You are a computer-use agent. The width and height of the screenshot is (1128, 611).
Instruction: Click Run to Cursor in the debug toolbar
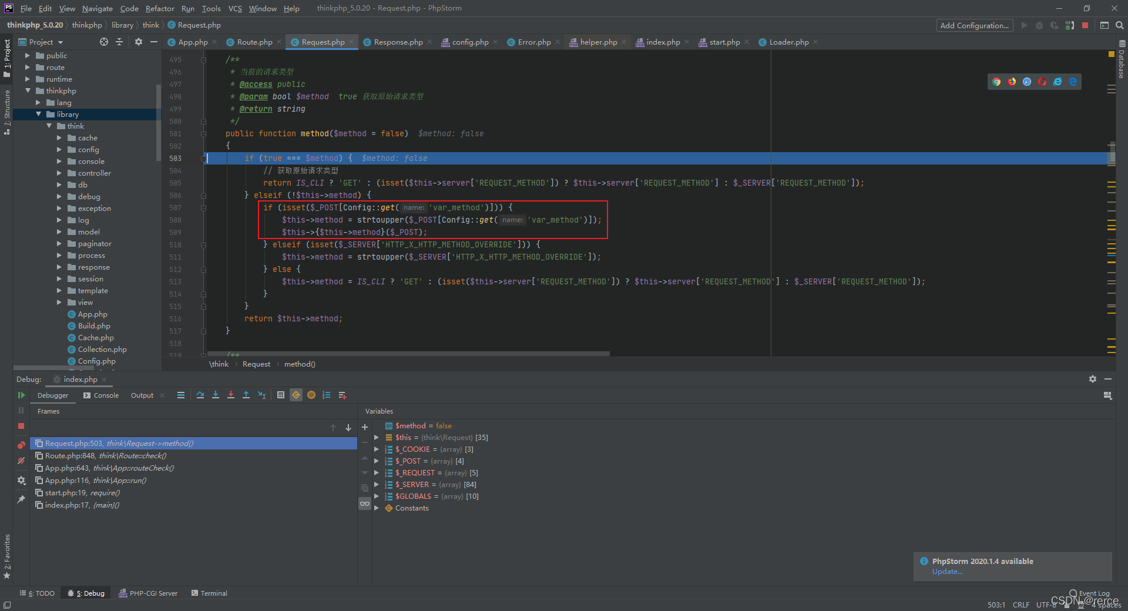click(x=262, y=395)
